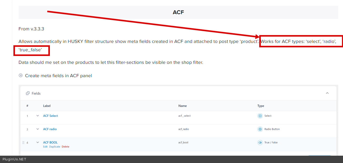The height and width of the screenshot is (163, 343).
Task: Expand the ACF BOOL field row
Action: point(38,142)
